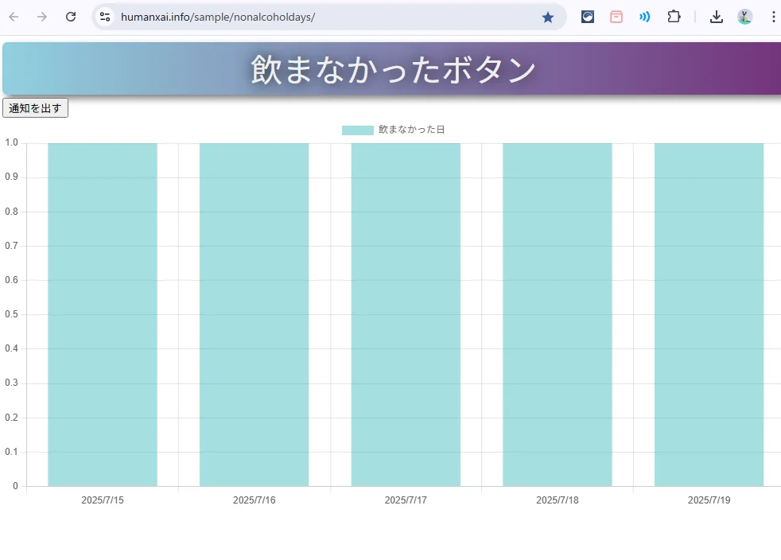Click the URL text in address bar

click(x=218, y=17)
